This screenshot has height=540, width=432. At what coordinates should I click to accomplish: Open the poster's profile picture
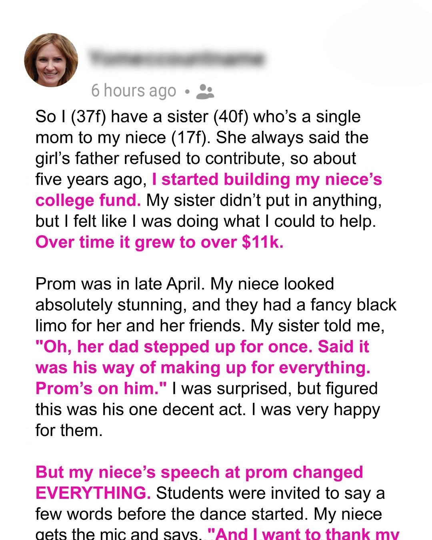pyautogui.click(x=51, y=60)
